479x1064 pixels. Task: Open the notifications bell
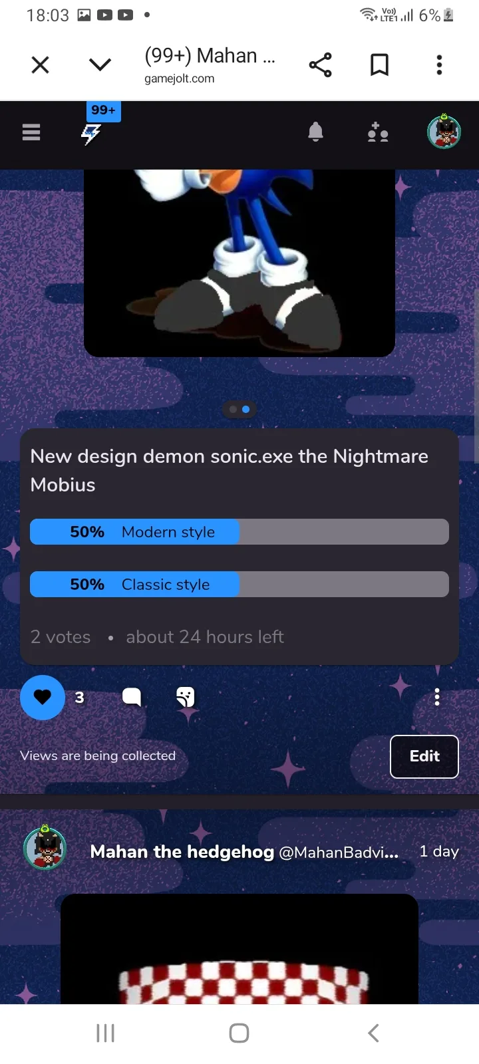pos(315,132)
